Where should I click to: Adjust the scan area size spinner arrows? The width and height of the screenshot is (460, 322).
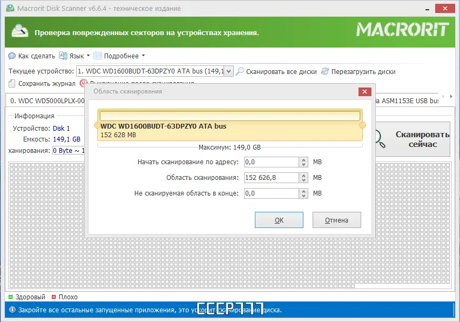pos(303,178)
